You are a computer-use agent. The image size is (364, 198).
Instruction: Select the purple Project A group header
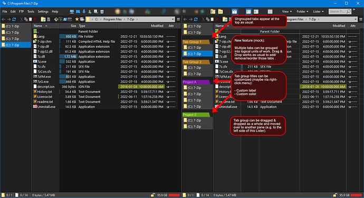(196, 82)
